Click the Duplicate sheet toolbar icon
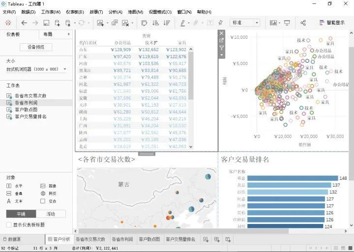Image resolution: width=354 pixels, height=252 pixels. [115, 23]
